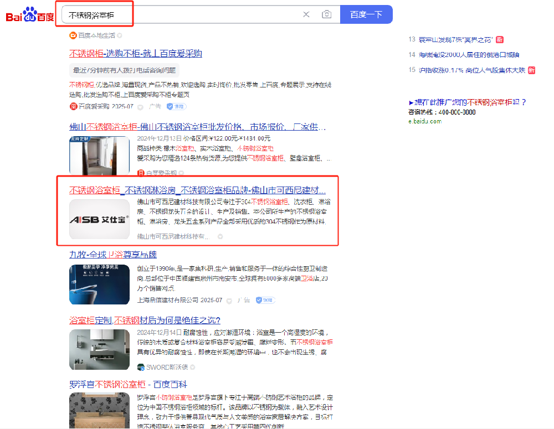The image size is (554, 429).
Task: Open the feedback dropdown next to 上海鼎信建材有限公司 2025-07
Action: pyautogui.click(x=229, y=301)
